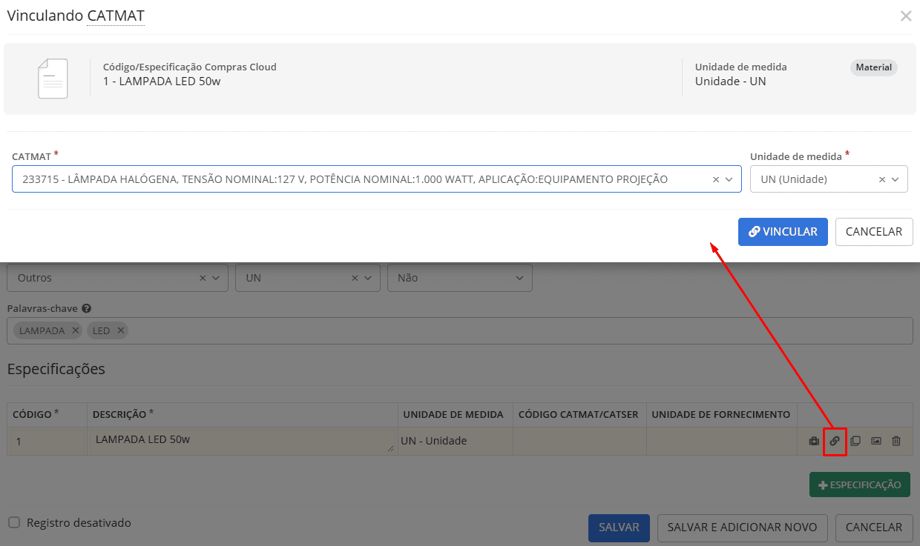Click the link CATMAT chain icon

click(835, 441)
